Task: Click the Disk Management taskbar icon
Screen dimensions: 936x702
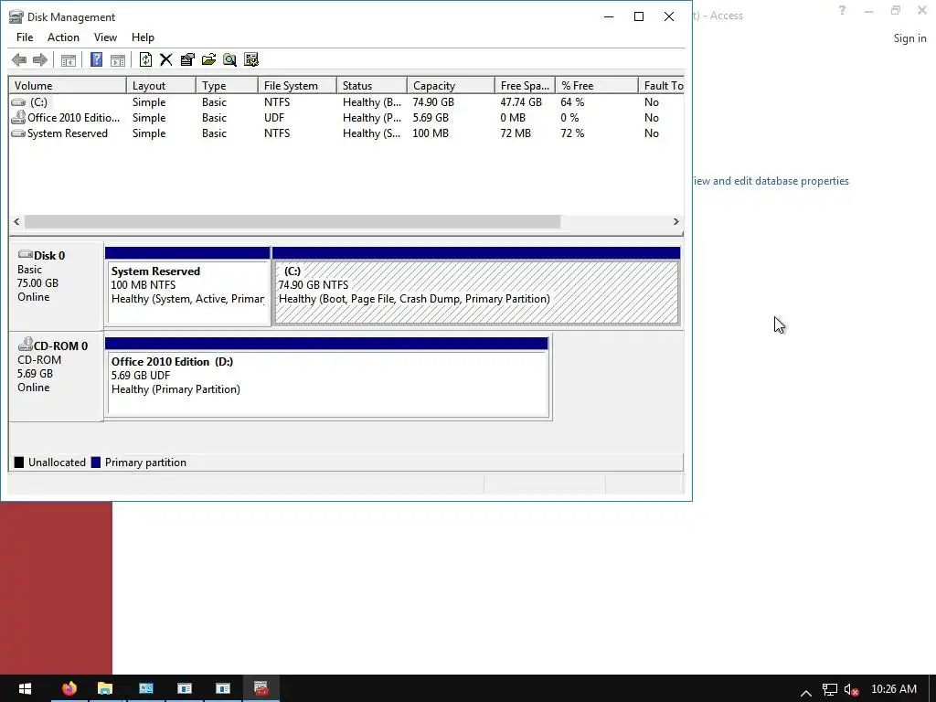Action: [x=261, y=689]
